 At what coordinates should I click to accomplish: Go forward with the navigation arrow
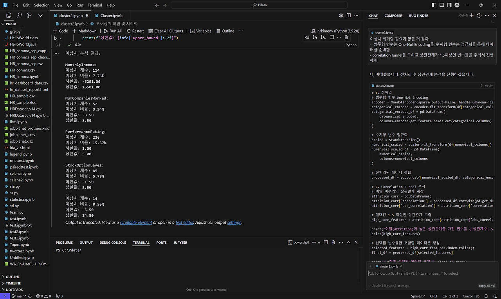pyautogui.click(x=165, y=5)
